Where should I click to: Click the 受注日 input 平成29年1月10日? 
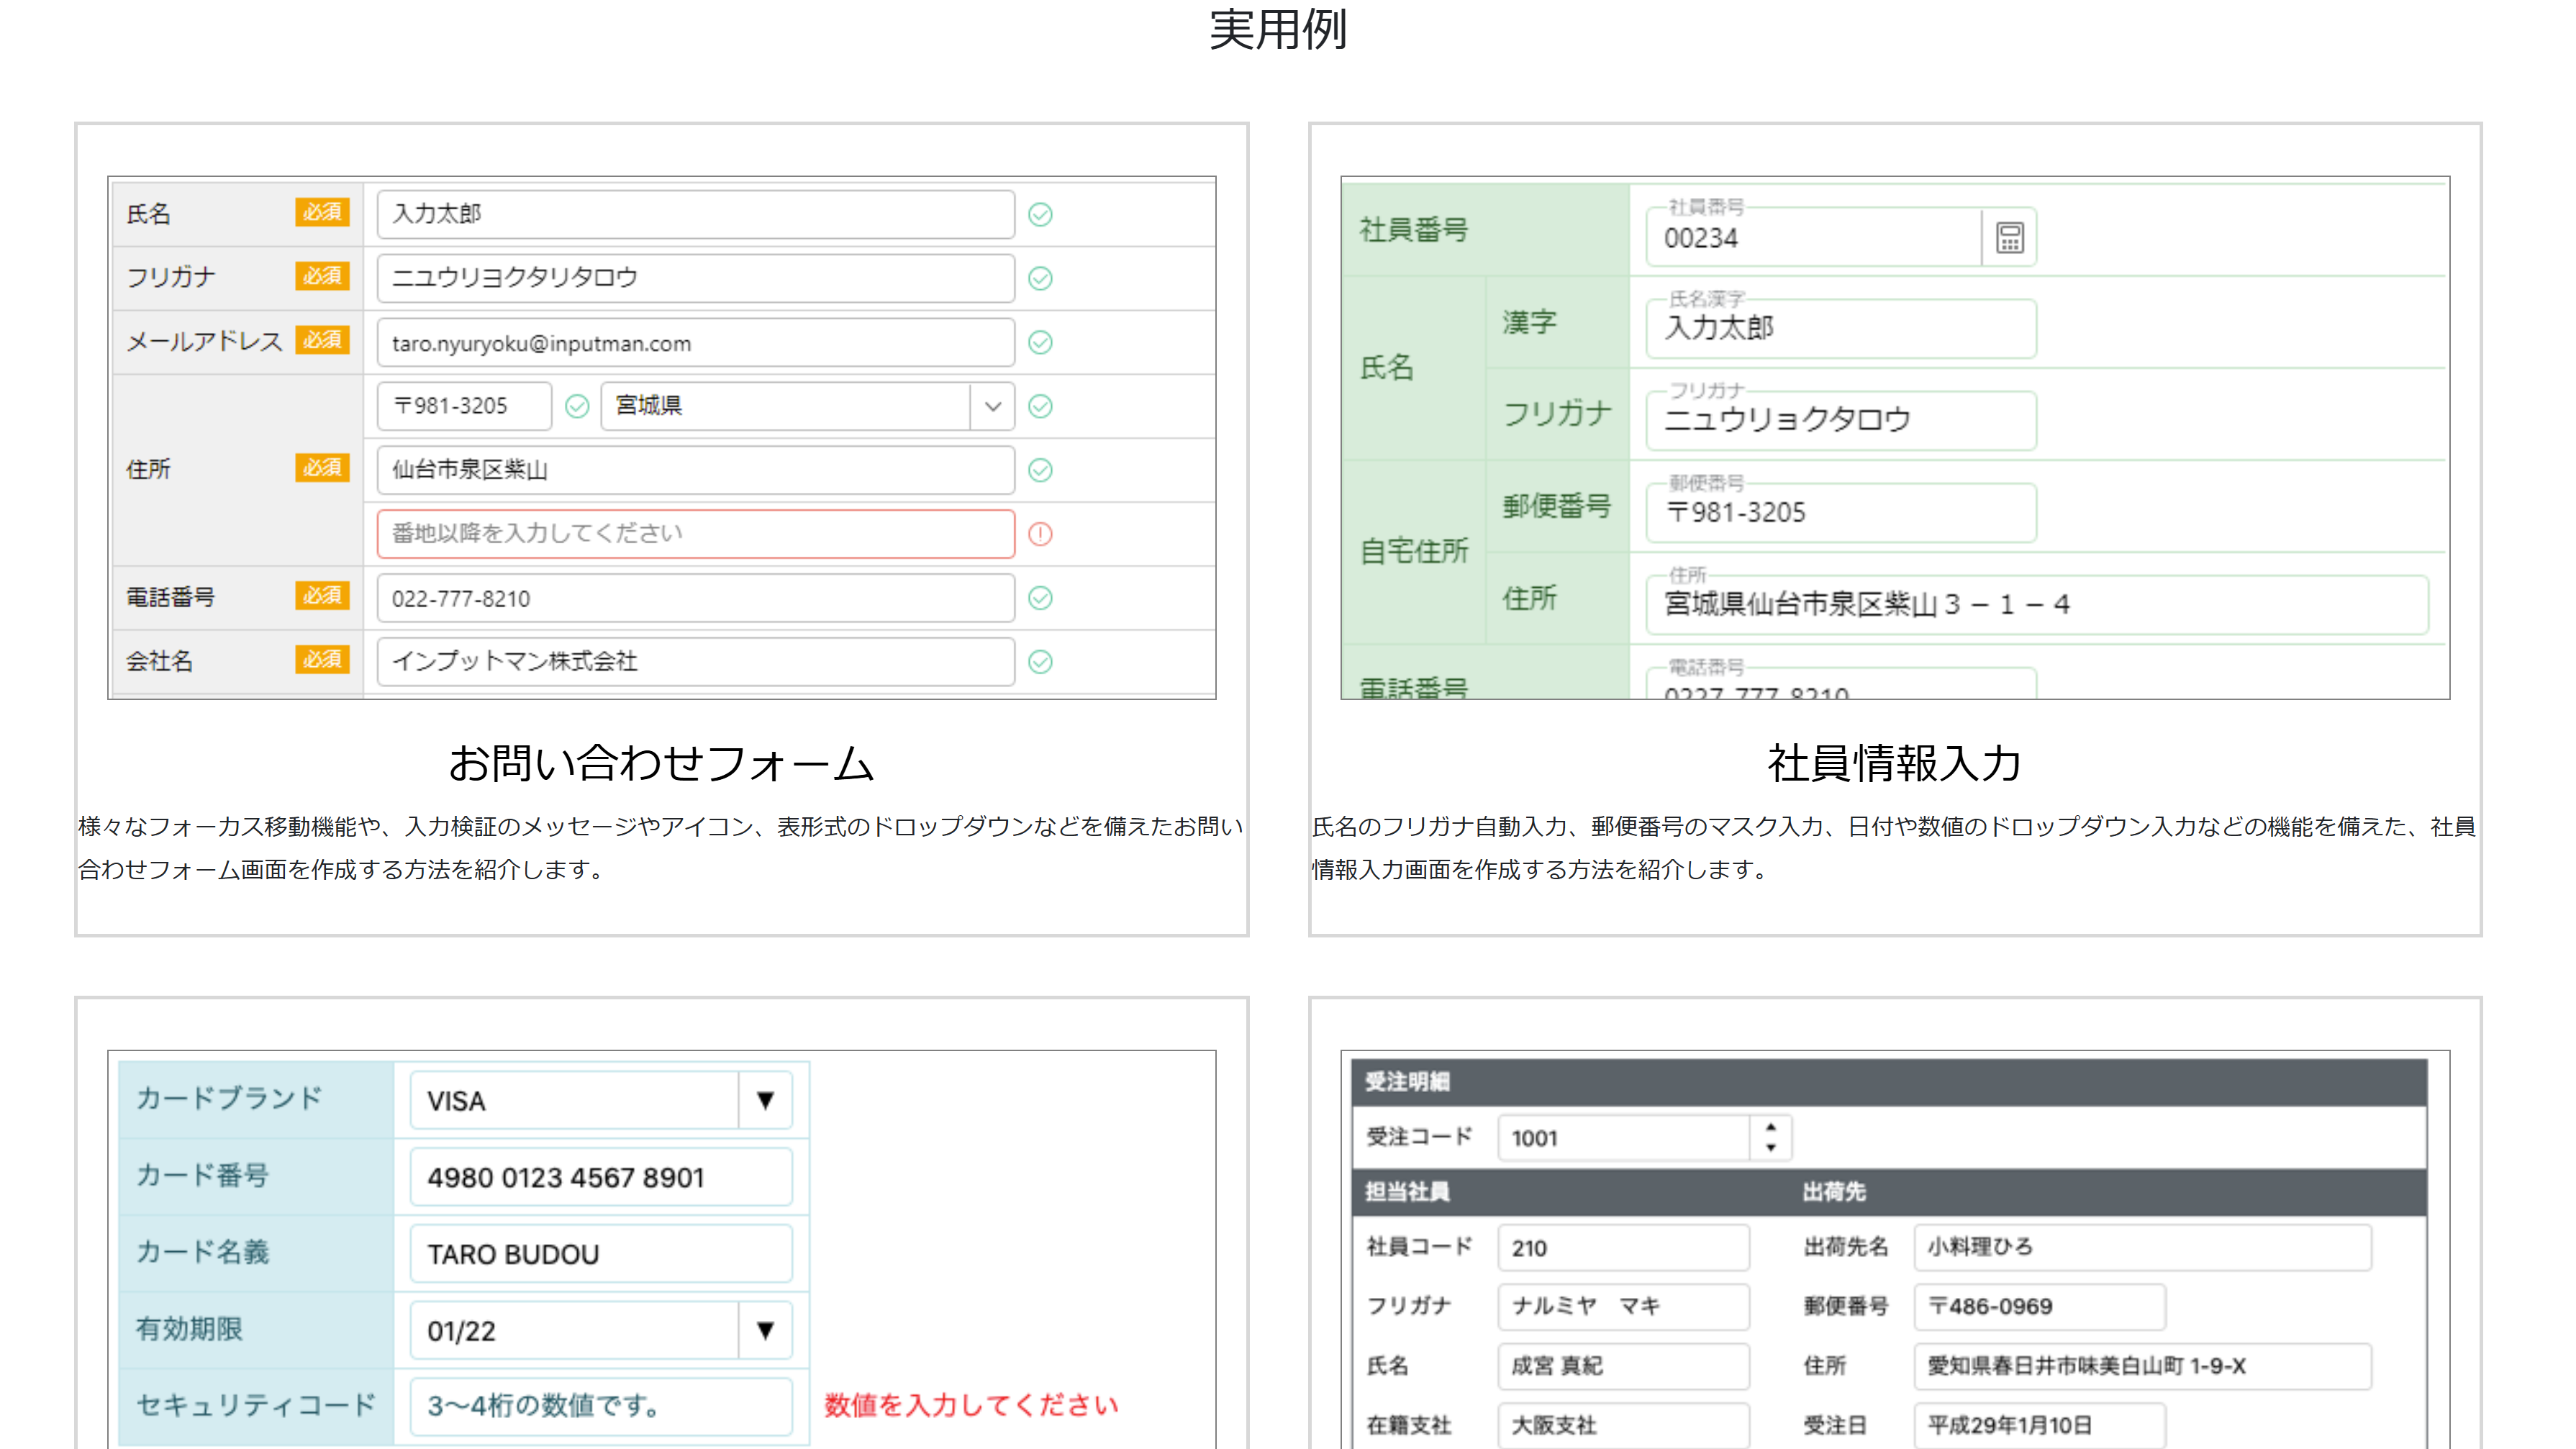[x=2039, y=1425]
